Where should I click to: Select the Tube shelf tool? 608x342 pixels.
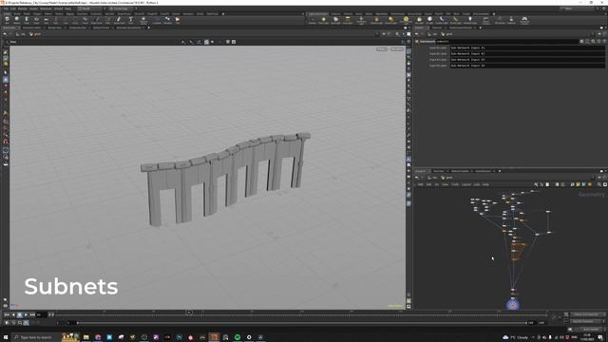point(27,20)
